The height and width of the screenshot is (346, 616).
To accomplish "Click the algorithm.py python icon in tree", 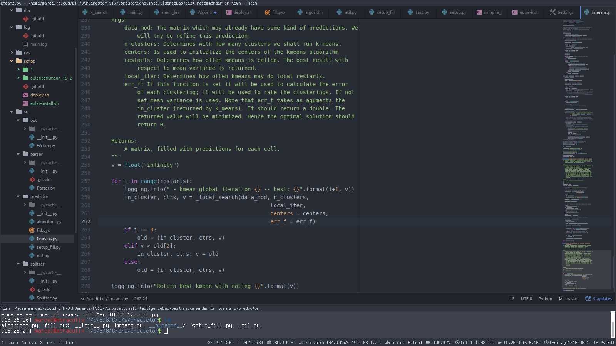I will pos(32,222).
